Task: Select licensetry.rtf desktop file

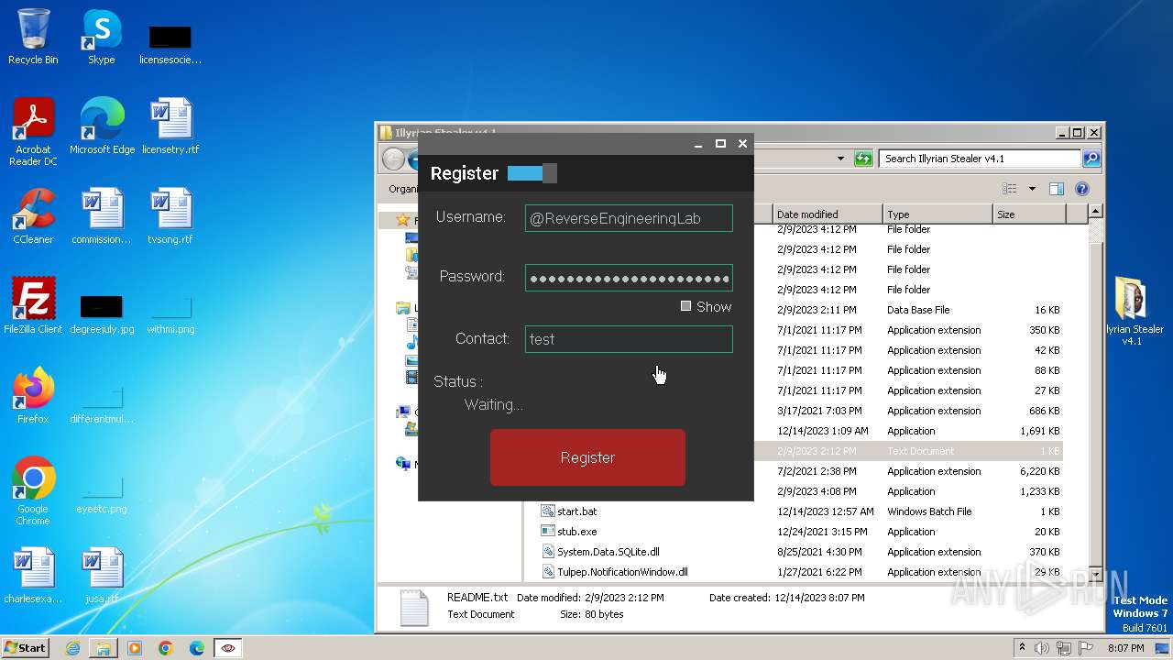Action: pos(170,126)
